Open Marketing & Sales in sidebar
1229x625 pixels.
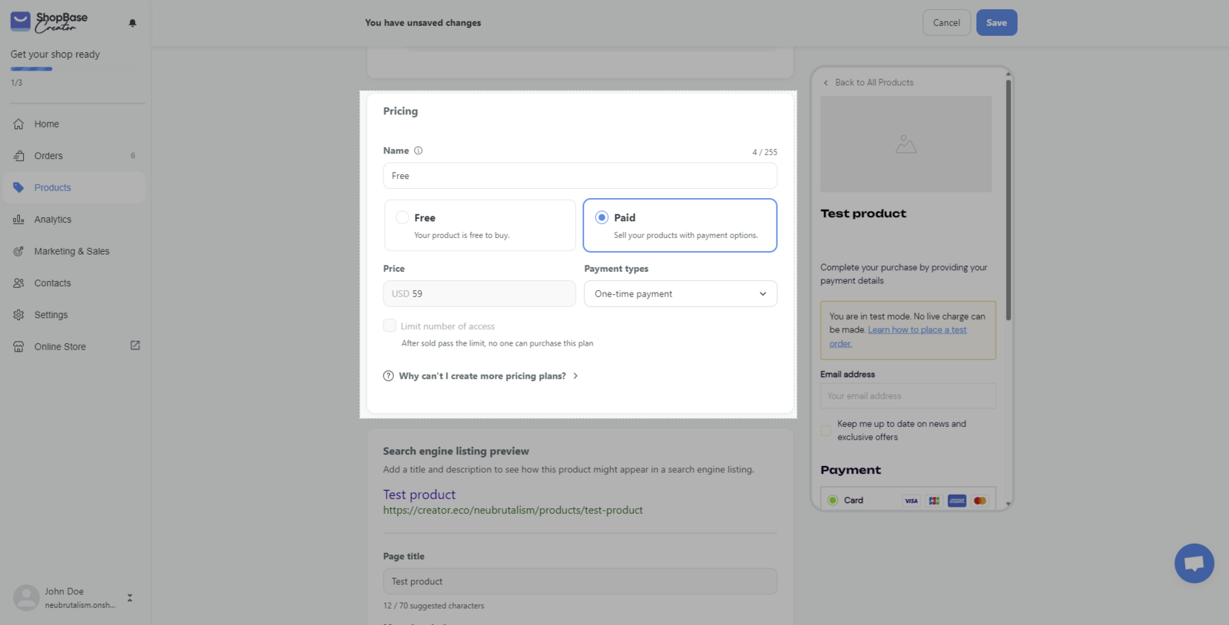pos(75,251)
